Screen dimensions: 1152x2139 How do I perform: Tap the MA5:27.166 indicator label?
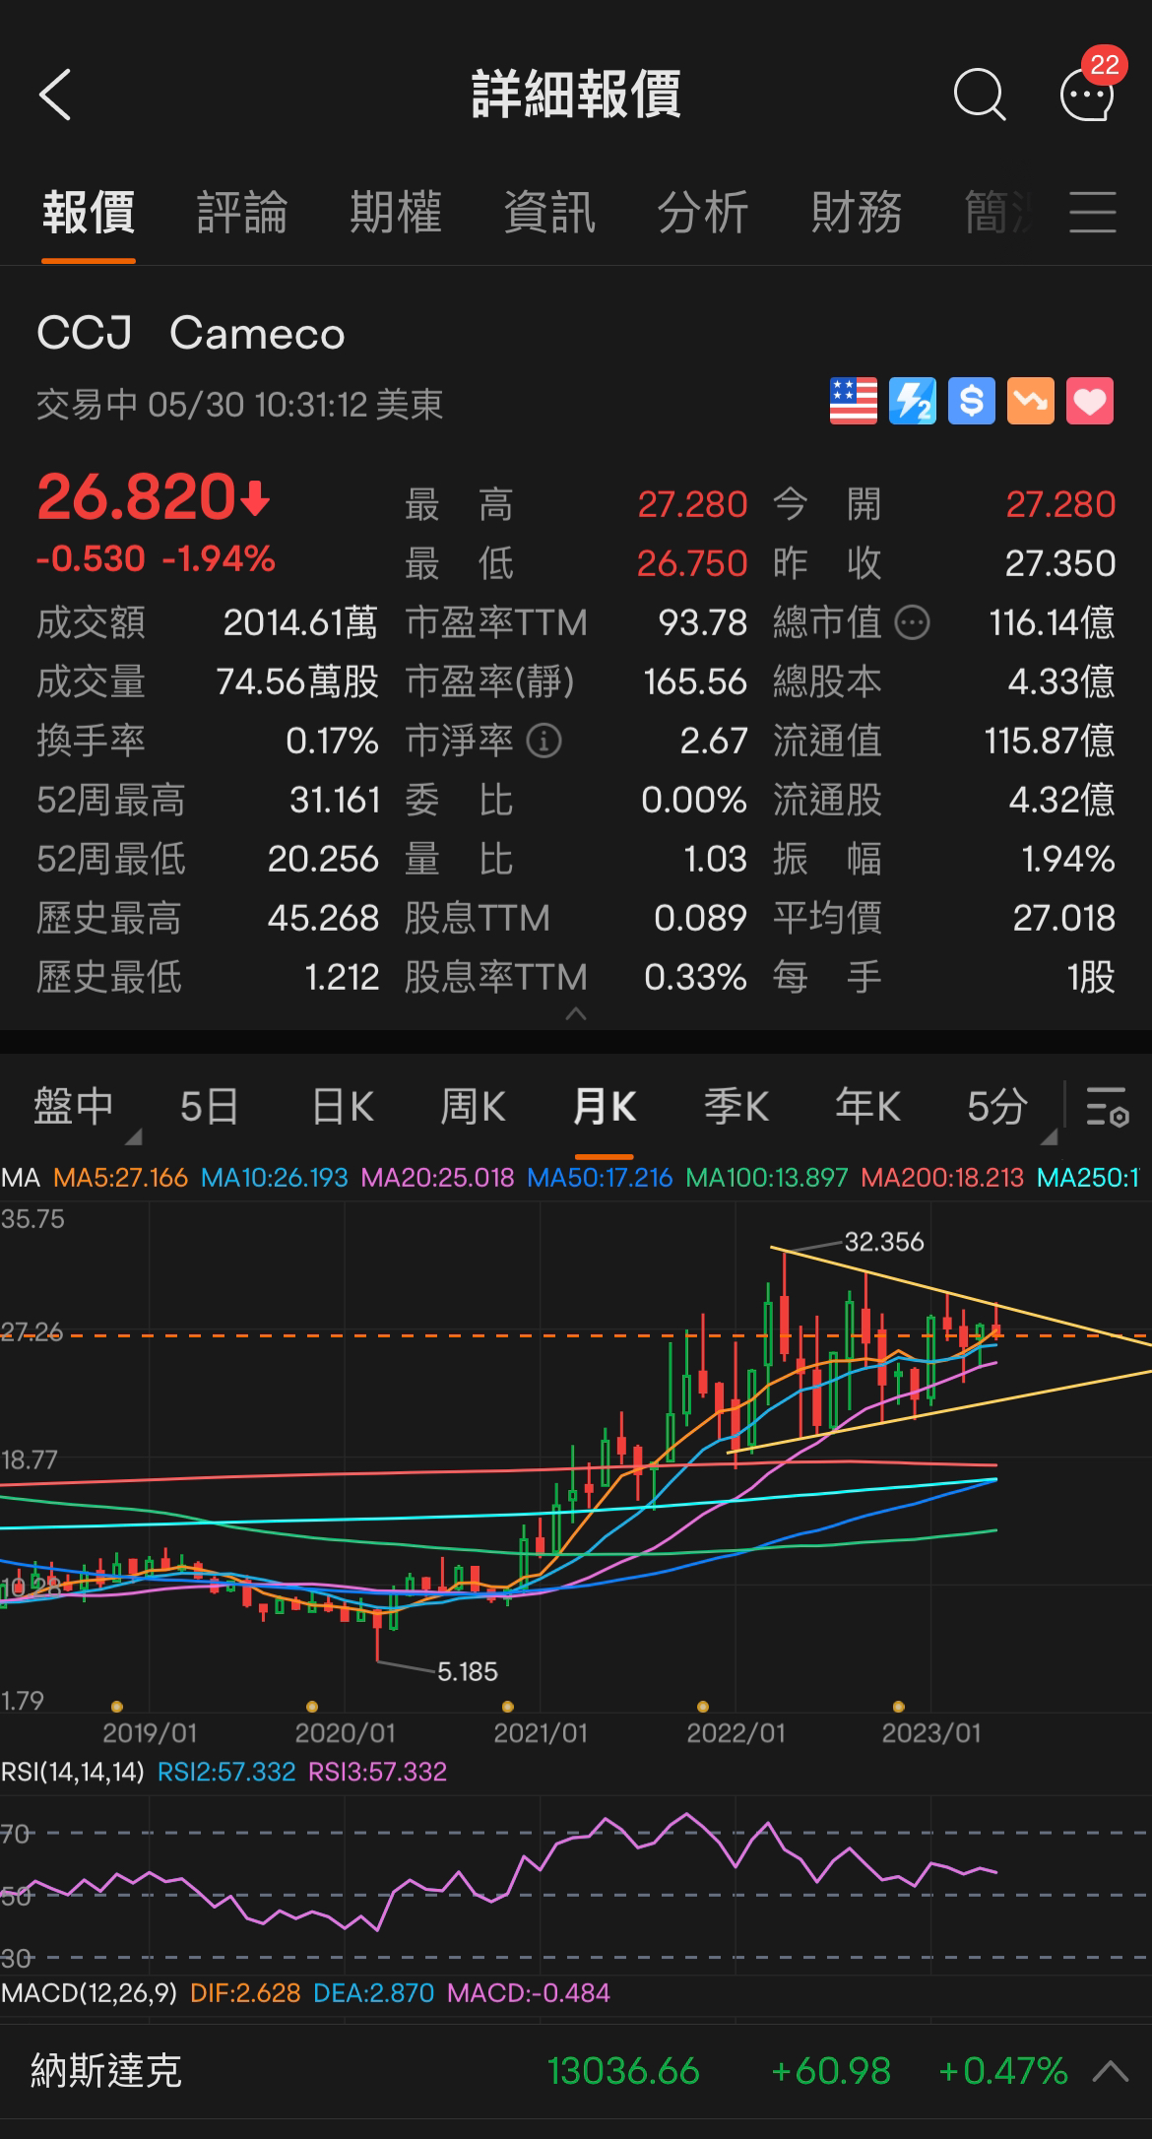[120, 1178]
